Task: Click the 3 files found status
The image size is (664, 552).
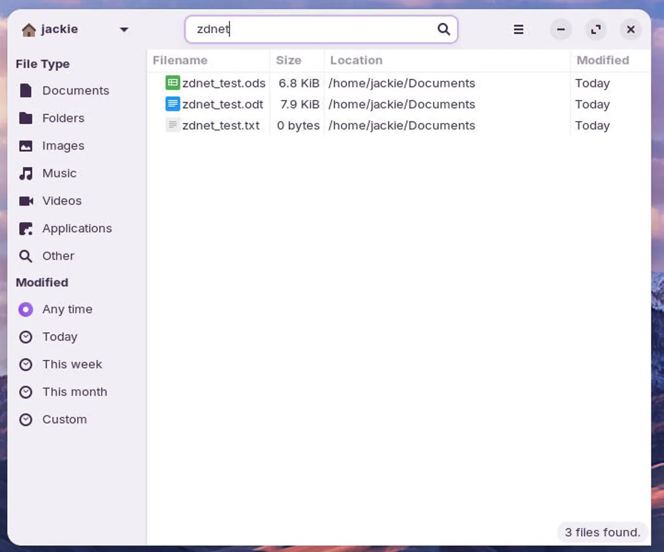Action: pos(602,532)
